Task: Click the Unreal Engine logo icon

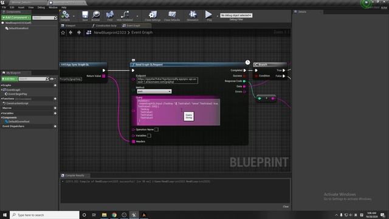Action: (2, 2)
